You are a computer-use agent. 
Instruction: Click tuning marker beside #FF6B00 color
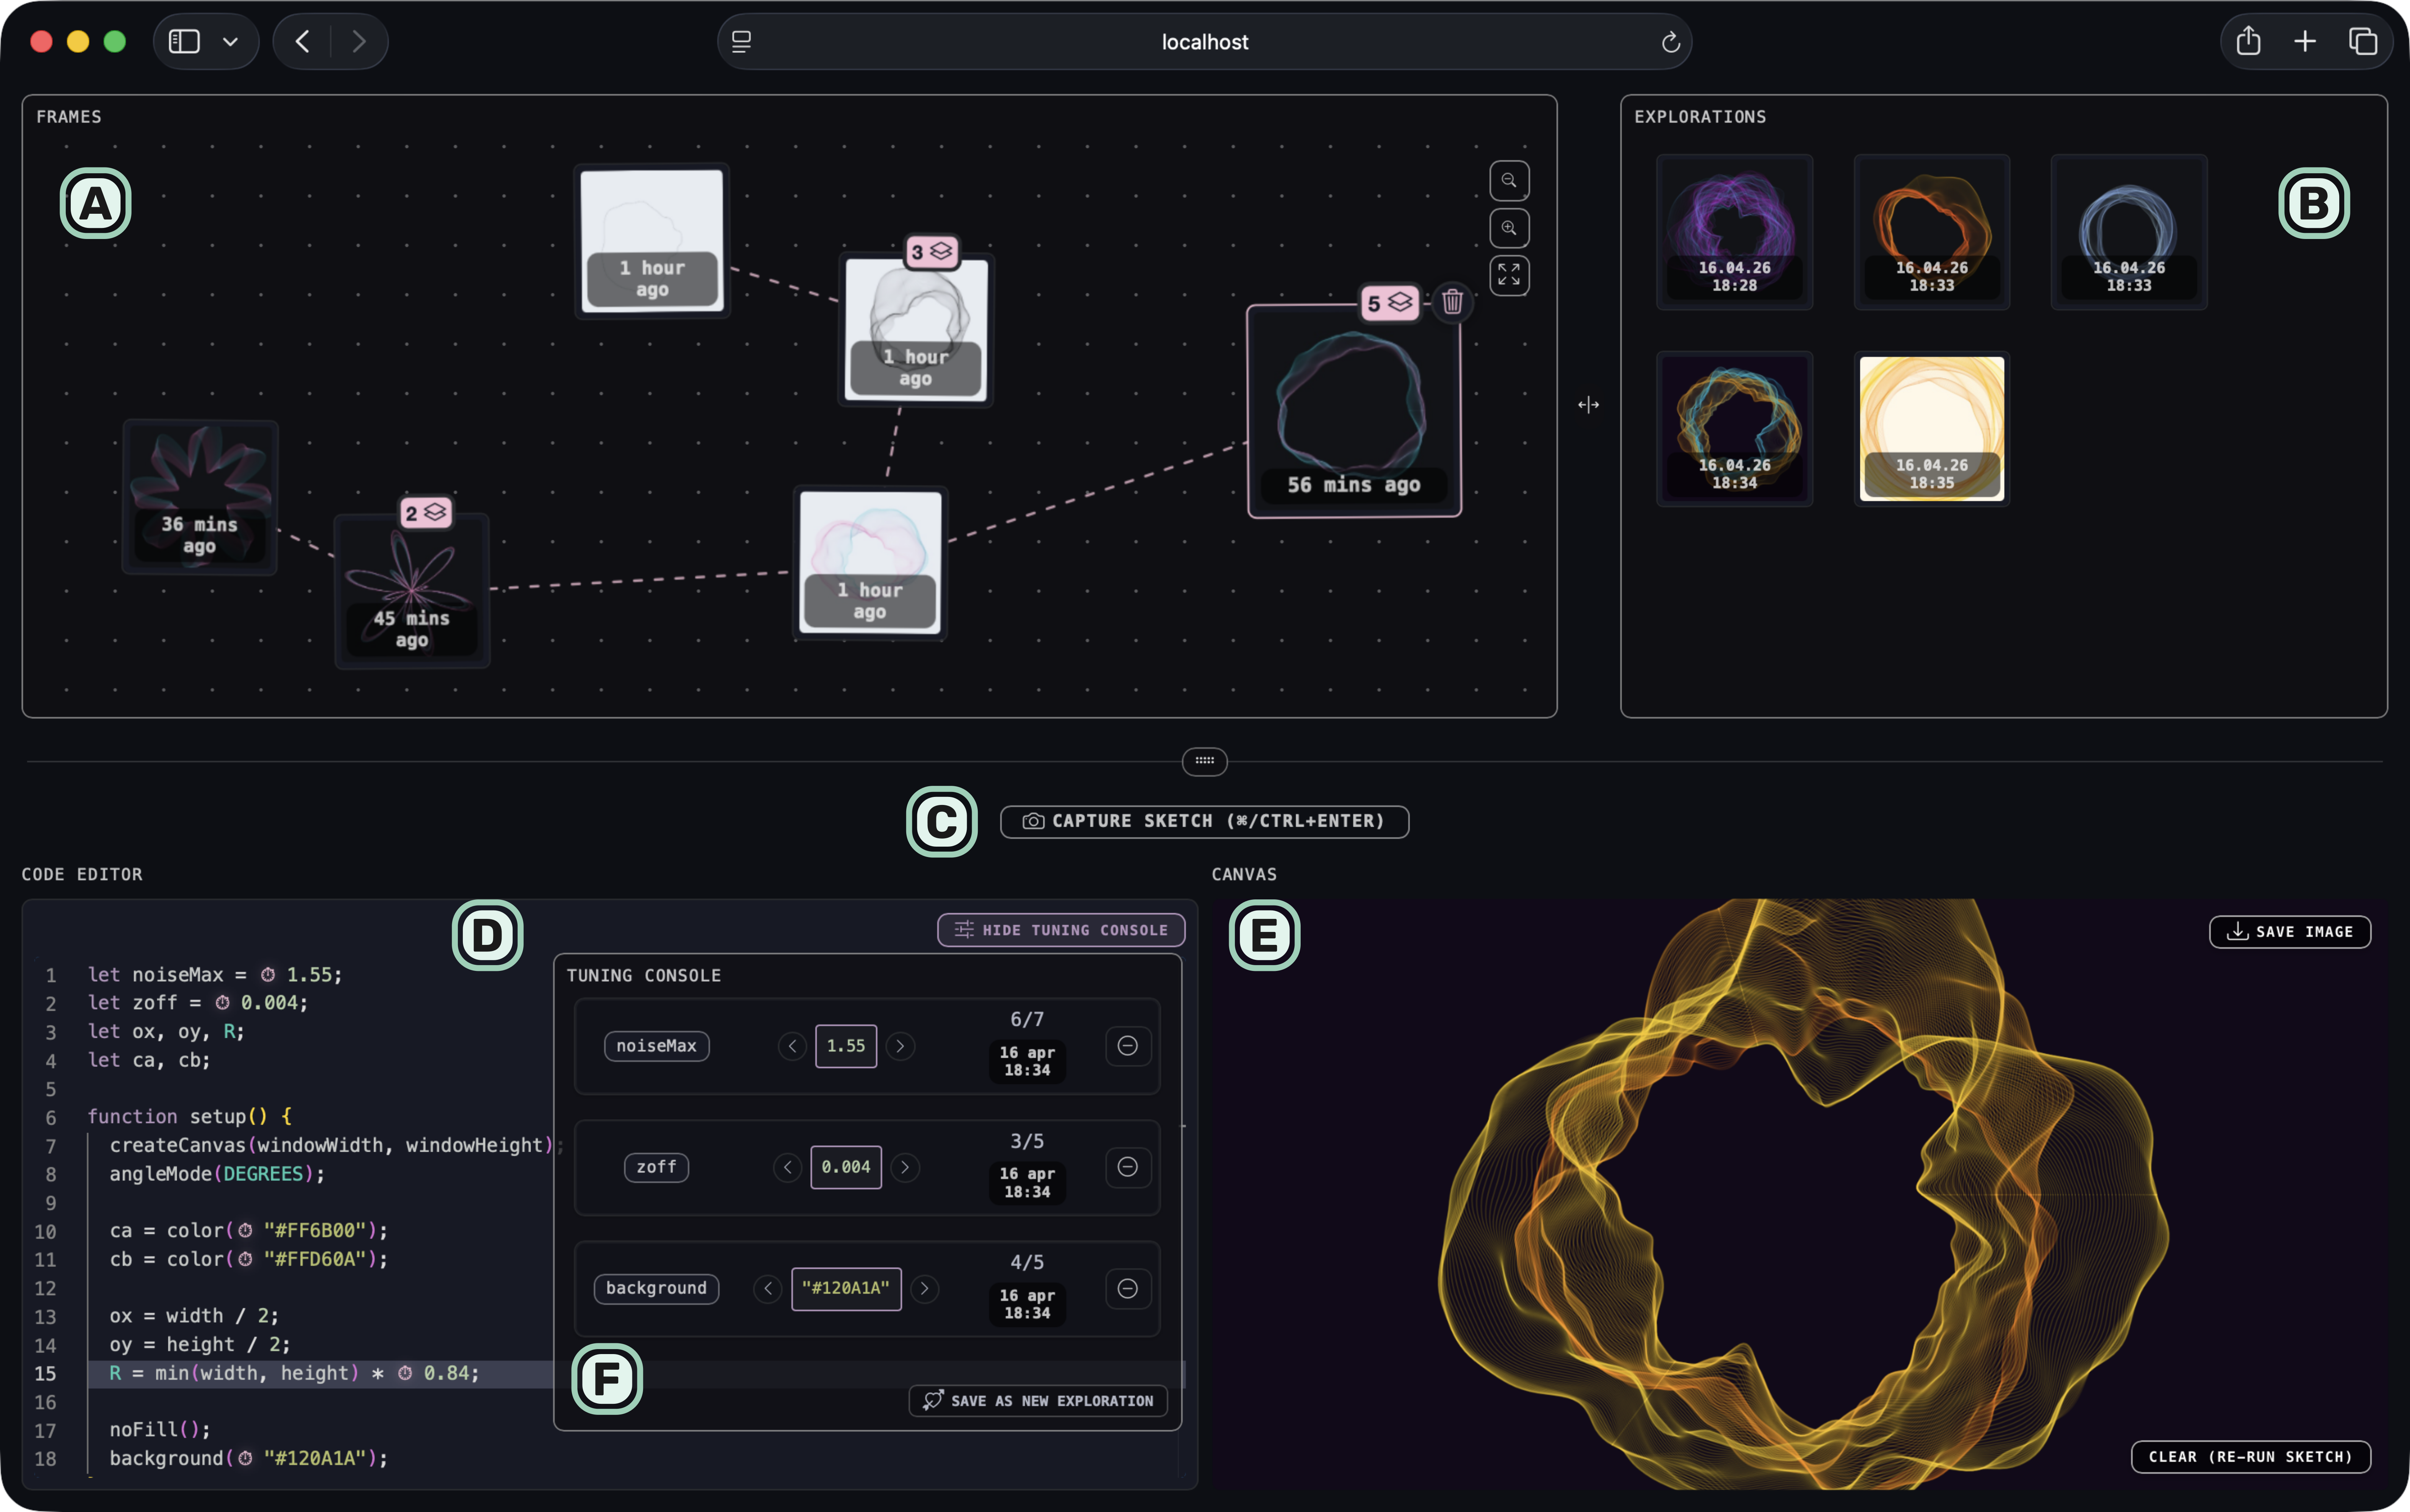tap(245, 1231)
